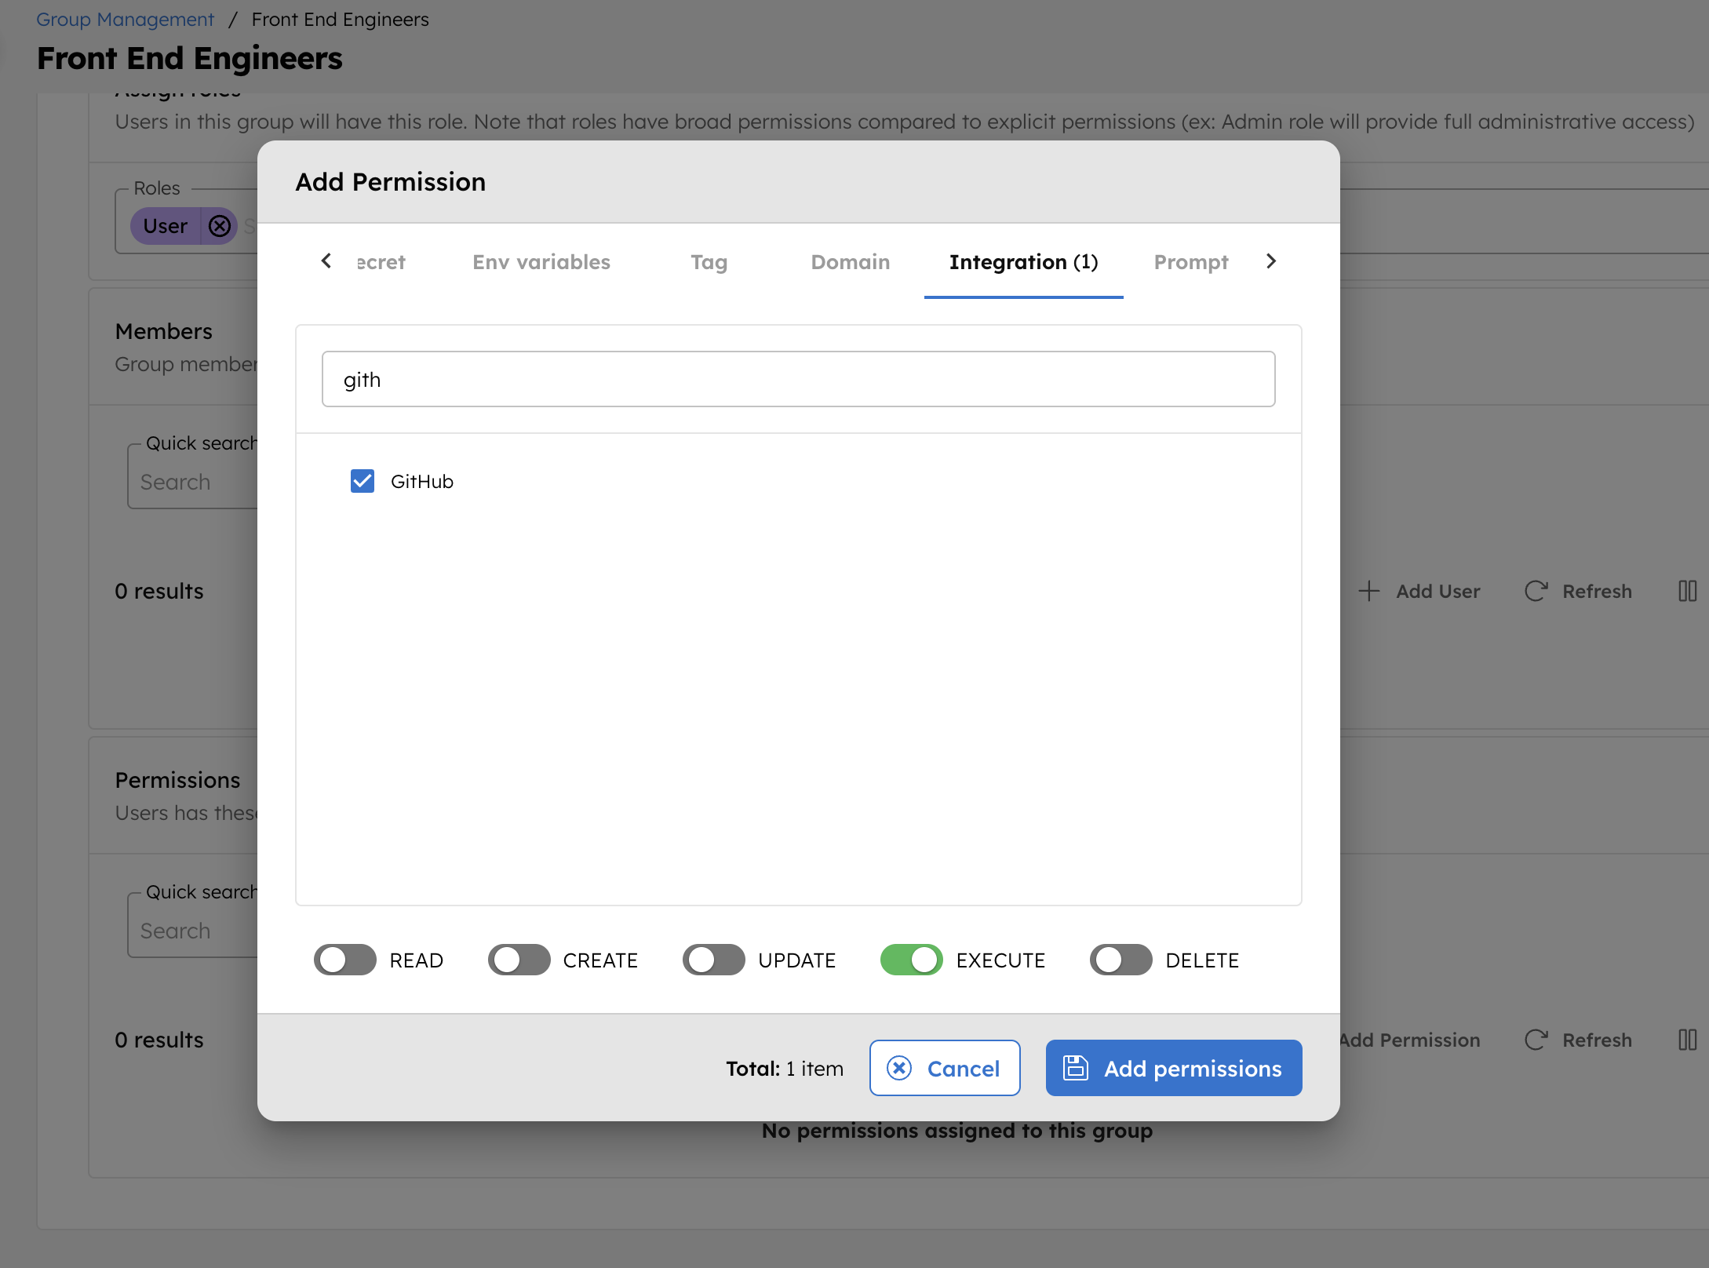Remove the User role via its X icon
Image resolution: width=1709 pixels, height=1268 pixels.
click(x=220, y=225)
